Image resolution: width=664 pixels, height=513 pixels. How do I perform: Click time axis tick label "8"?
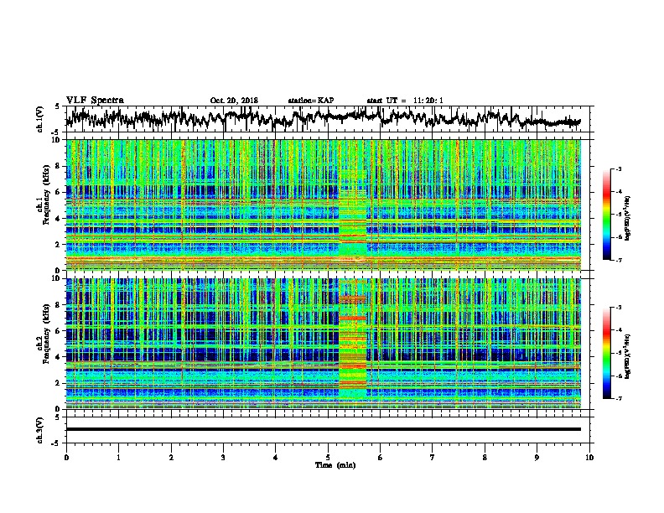click(x=485, y=458)
